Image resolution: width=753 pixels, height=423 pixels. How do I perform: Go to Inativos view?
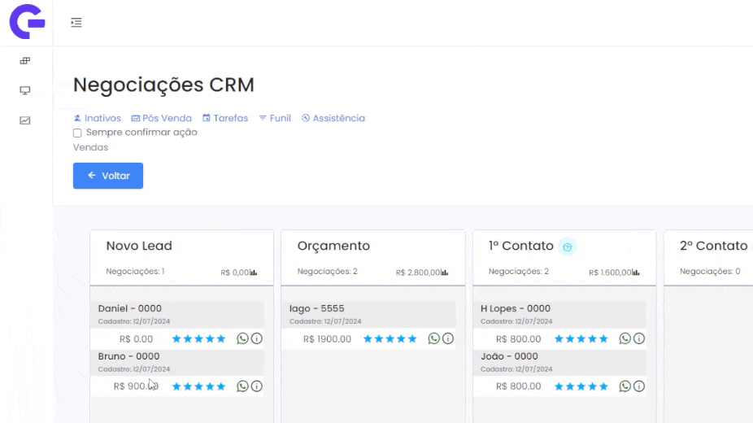click(97, 118)
